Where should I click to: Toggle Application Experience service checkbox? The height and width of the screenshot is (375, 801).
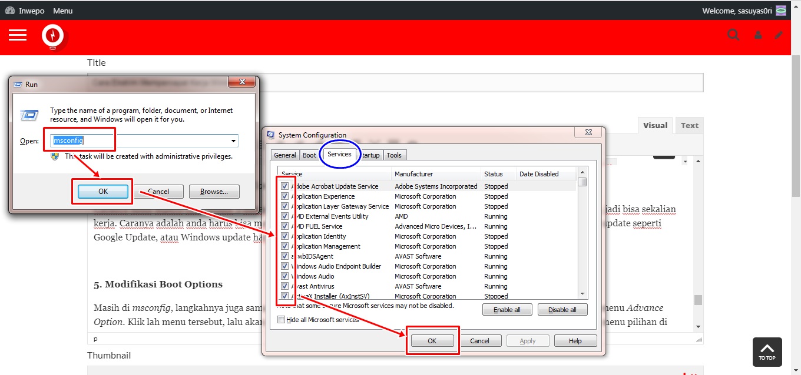click(285, 196)
